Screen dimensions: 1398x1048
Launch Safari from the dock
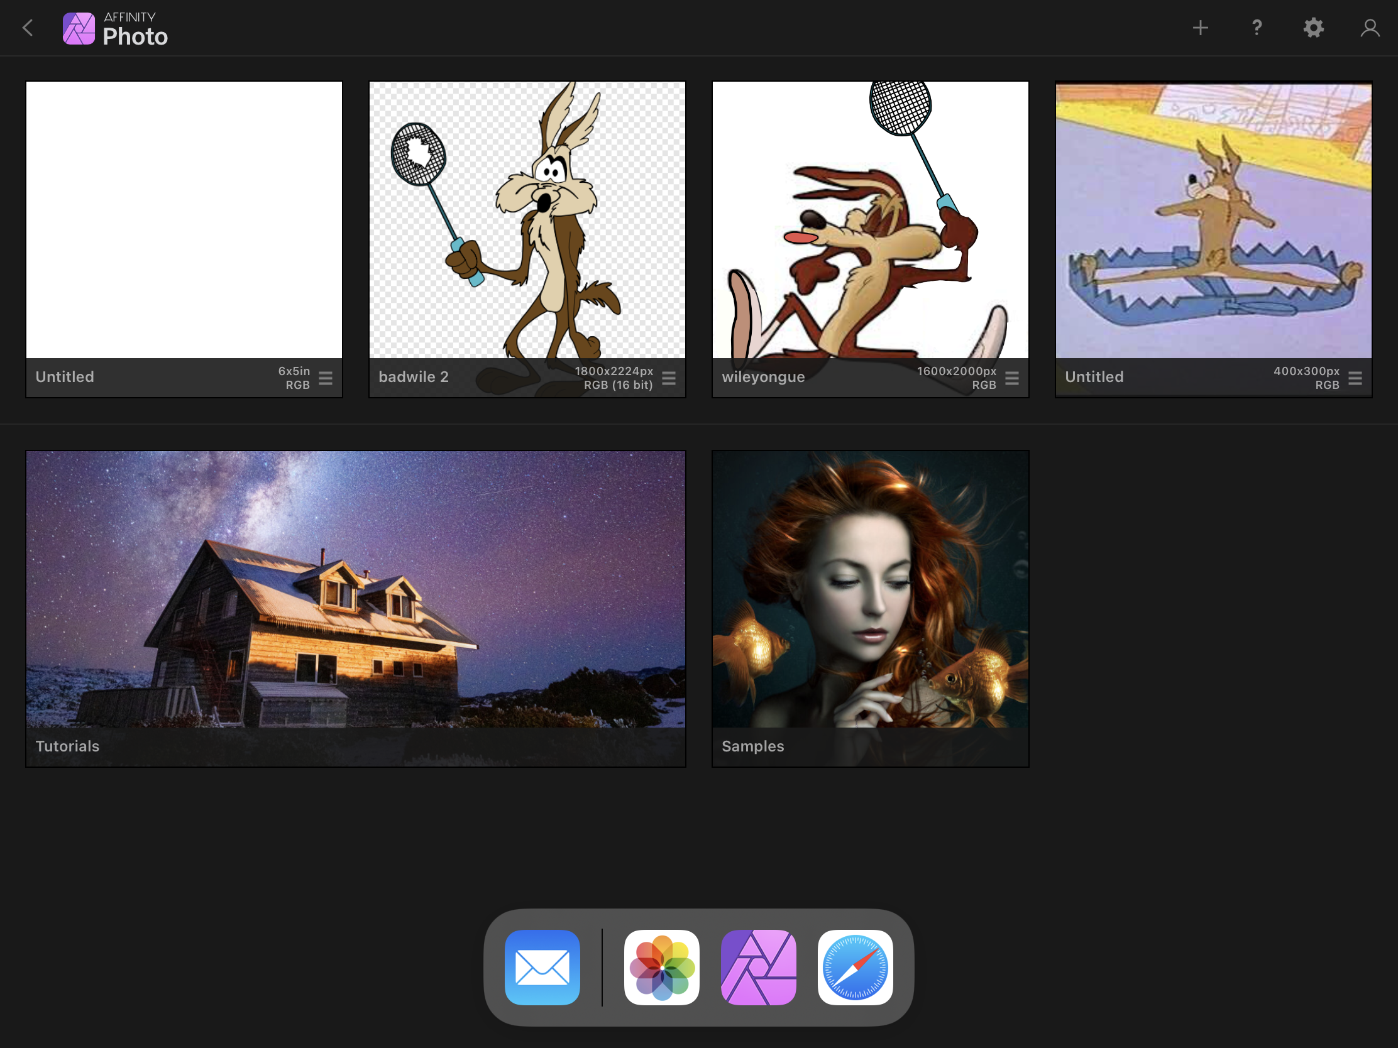[x=855, y=967]
